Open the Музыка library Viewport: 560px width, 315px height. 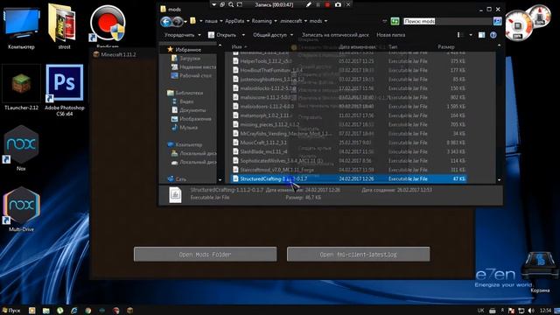189,128
